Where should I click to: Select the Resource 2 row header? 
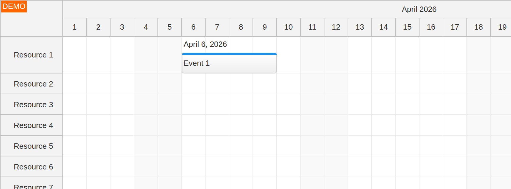click(x=33, y=84)
